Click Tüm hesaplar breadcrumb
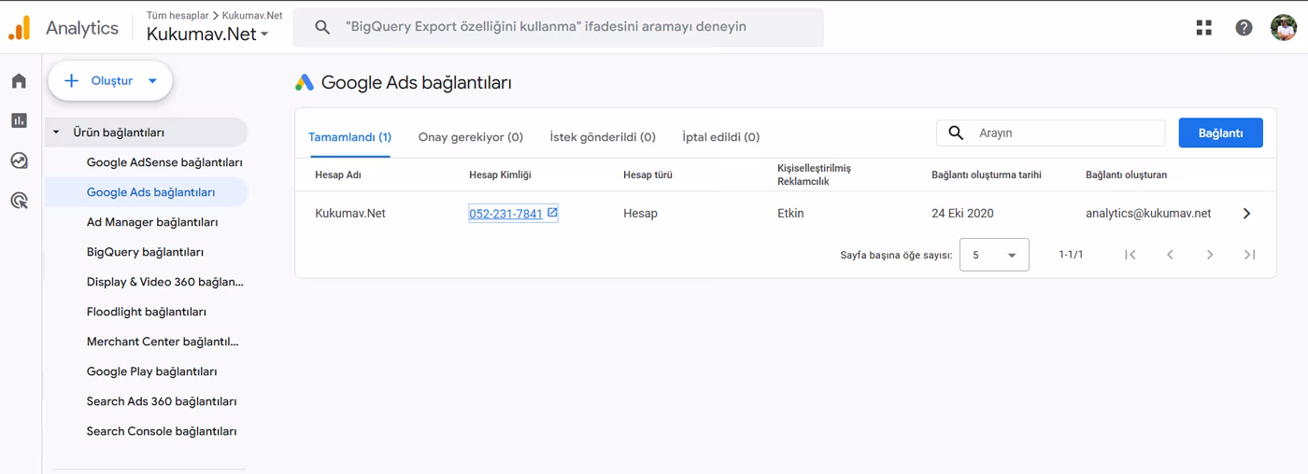 pos(178,15)
